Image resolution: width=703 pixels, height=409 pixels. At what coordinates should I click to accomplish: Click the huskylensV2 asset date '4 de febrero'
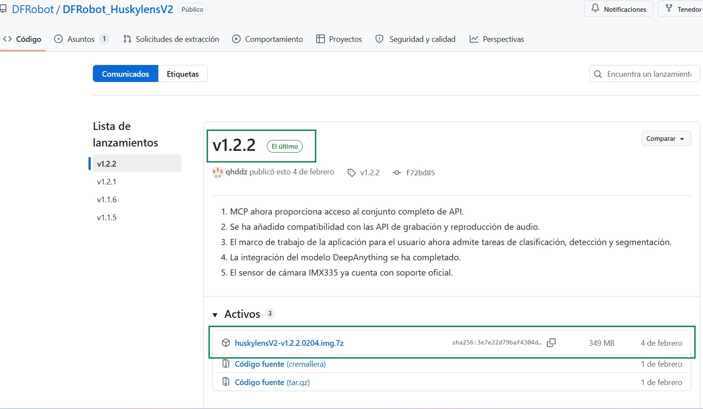pos(662,343)
